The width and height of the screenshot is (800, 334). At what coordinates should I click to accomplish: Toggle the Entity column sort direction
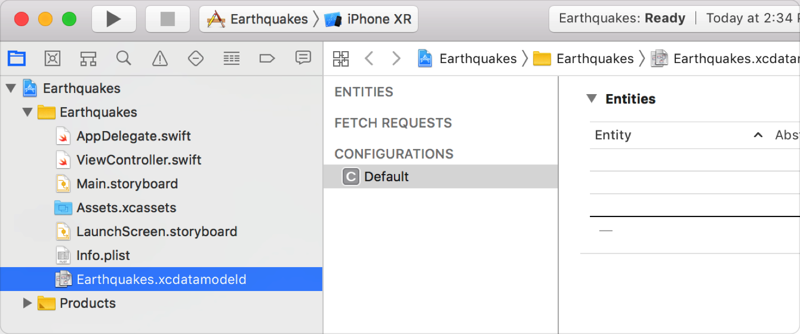(x=758, y=135)
